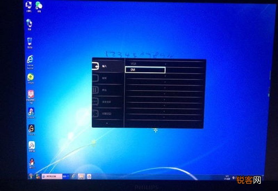This screenshot has width=278, height=191.
Task: Open the cloud app icon on taskbar
Action: point(89,176)
